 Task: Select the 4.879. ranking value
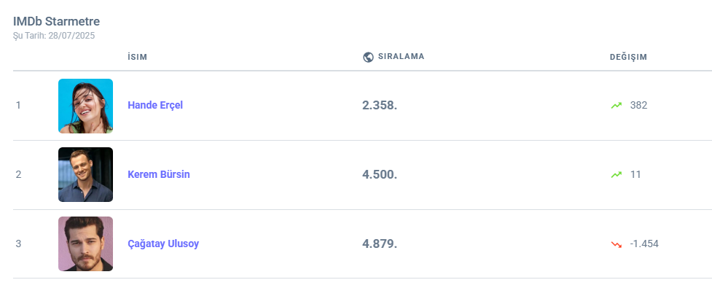tap(380, 244)
